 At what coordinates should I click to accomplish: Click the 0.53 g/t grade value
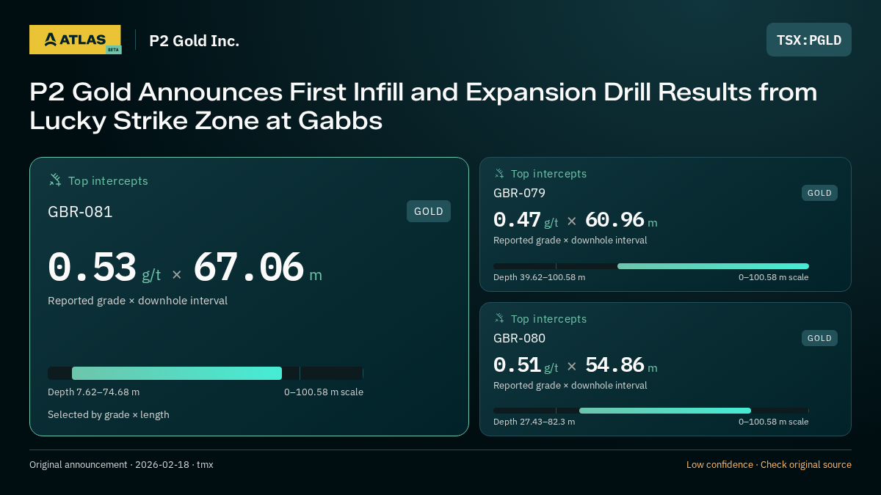point(104,268)
